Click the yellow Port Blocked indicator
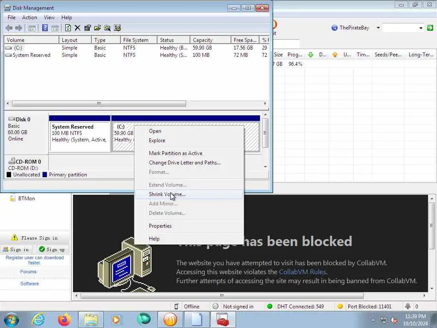The image size is (437, 328). tap(340, 307)
